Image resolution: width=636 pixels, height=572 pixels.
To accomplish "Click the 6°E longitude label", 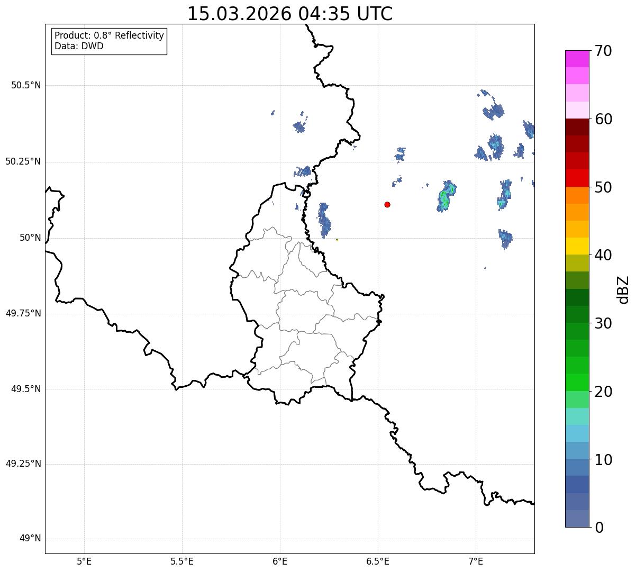I will [280, 561].
